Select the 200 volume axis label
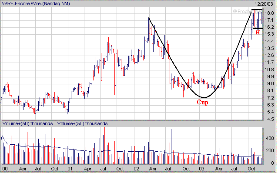Image resolution: width=278 pixels, height=173 pixels. click(x=270, y=151)
